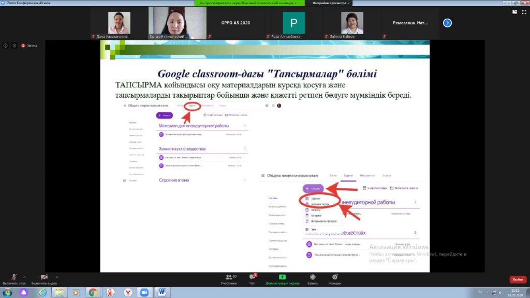The width and height of the screenshot is (530, 298).
Task: Select Дана Халиханова video thumbnail
Action: (119, 23)
